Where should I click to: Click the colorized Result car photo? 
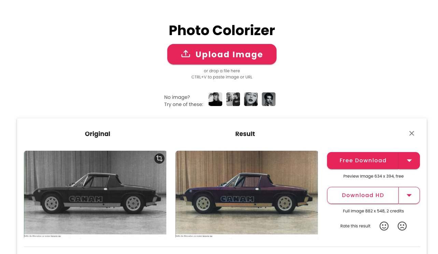coord(246,193)
